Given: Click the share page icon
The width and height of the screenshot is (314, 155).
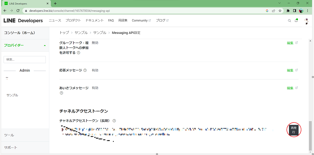Looking at the screenshot, I should 273,11.
